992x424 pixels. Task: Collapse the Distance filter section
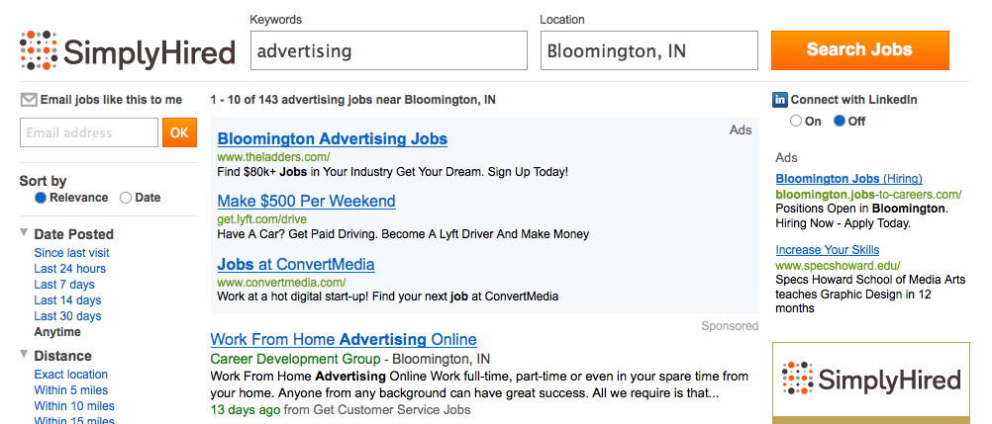pyautogui.click(x=24, y=354)
